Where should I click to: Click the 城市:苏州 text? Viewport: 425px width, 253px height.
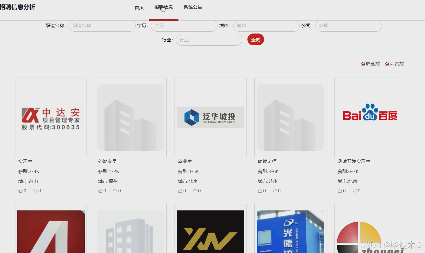pyautogui.click(x=268, y=181)
